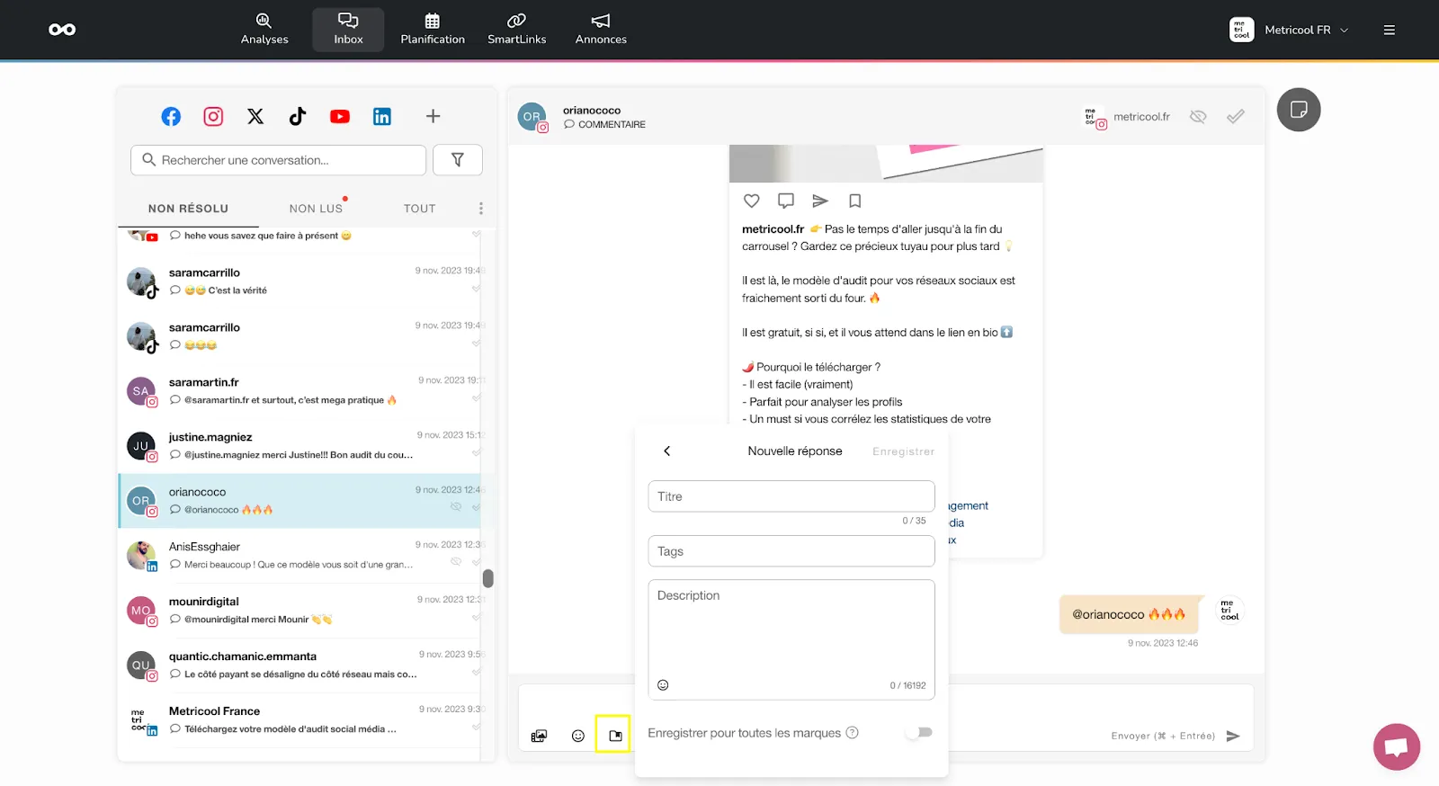Click the saved replies icon

[615, 736]
